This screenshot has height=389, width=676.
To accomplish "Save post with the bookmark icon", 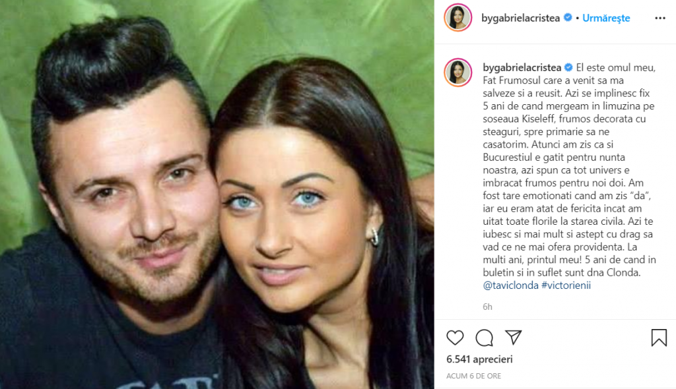I will [x=659, y=338].
